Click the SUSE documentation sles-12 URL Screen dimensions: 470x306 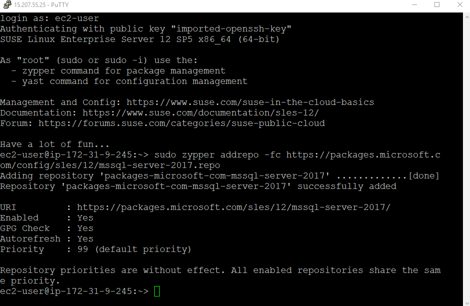click(x=201, y=112)
